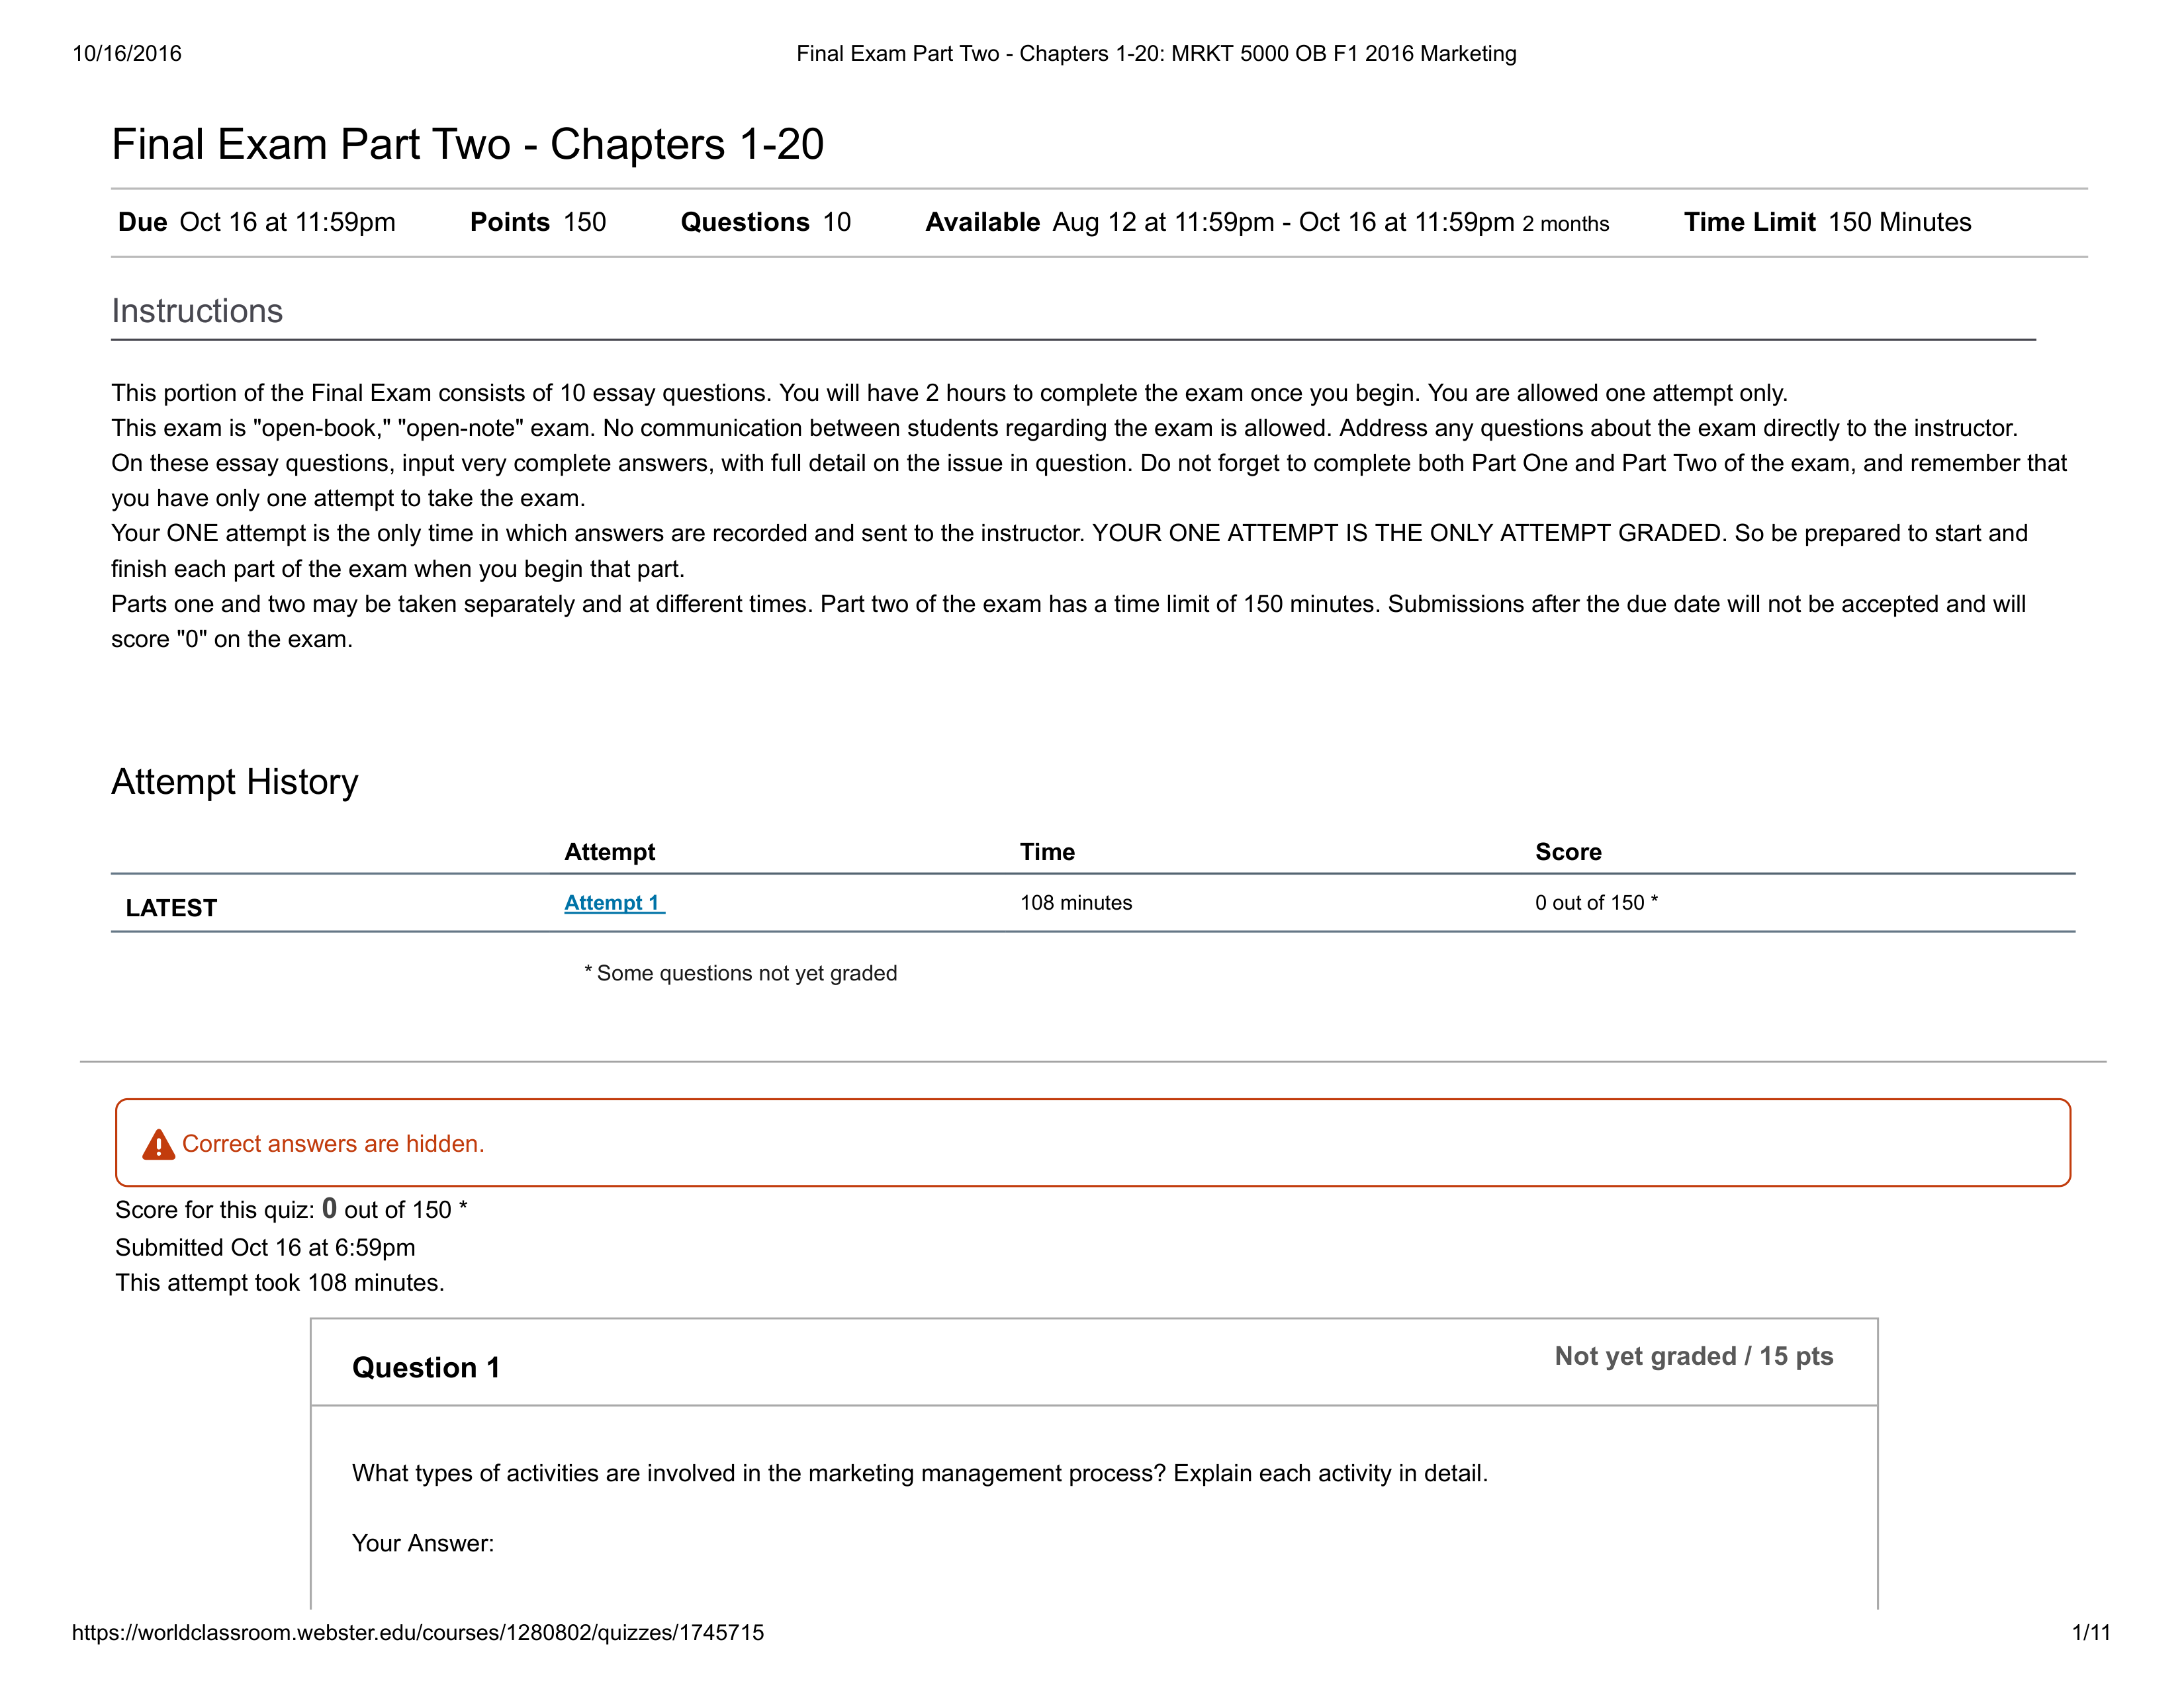Screen dimensions: 2184x1687
Task: Click the 'Your Answer:' label
Action: pos(423,1543)
